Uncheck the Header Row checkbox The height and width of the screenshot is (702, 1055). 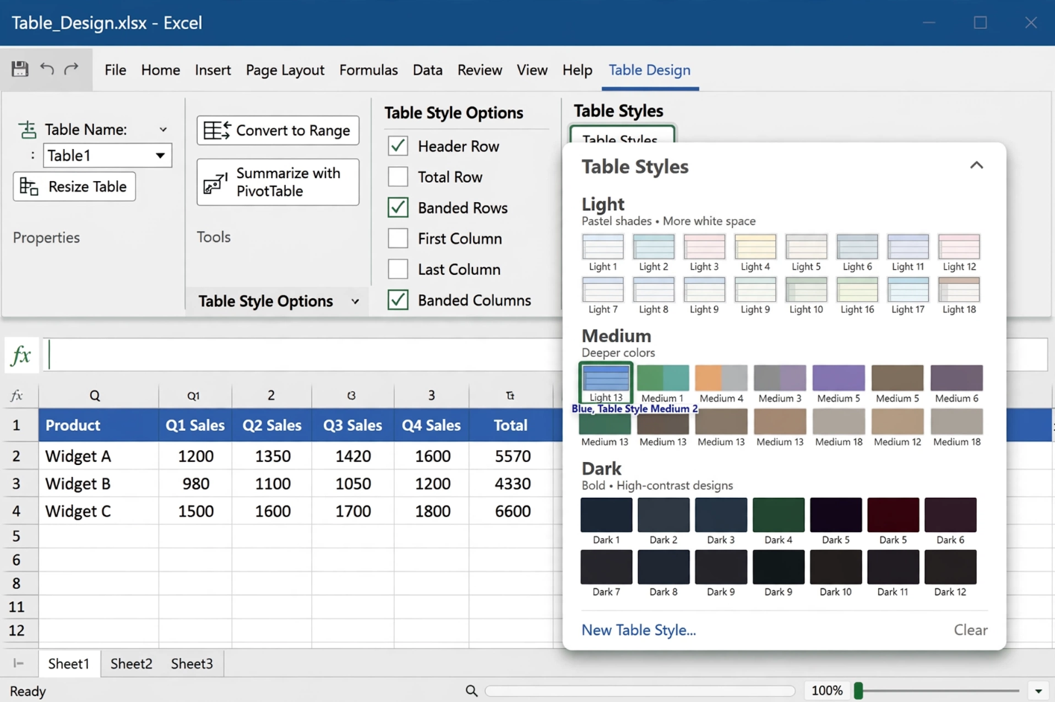pos(398,146)
